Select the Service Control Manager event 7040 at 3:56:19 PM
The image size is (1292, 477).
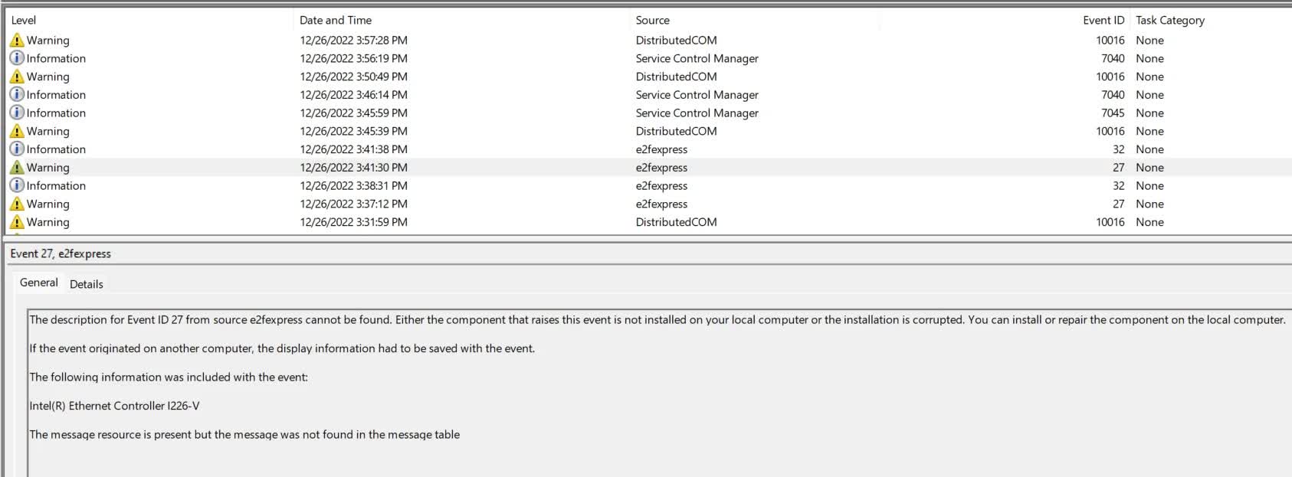coord(696,59)
